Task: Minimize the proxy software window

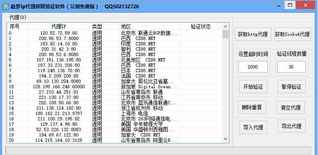Action: 279,5
